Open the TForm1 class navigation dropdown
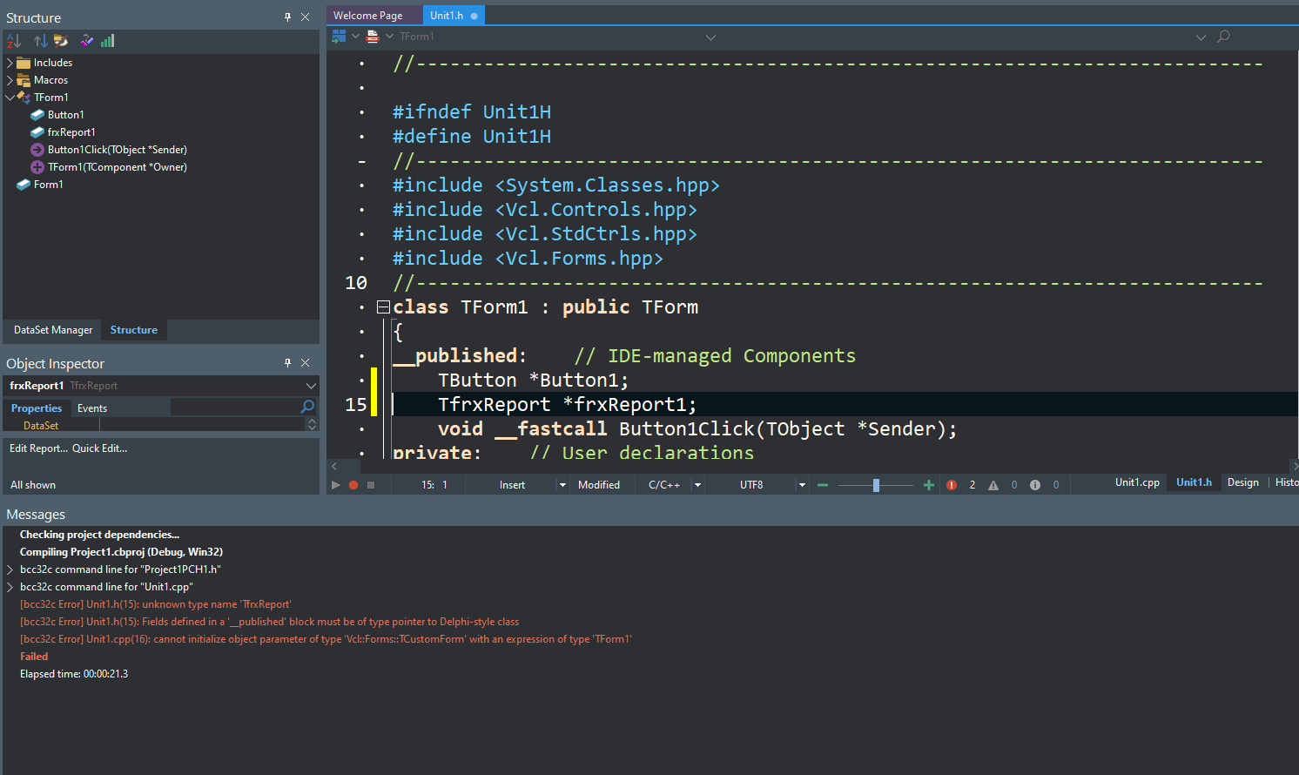 [710, 37]
